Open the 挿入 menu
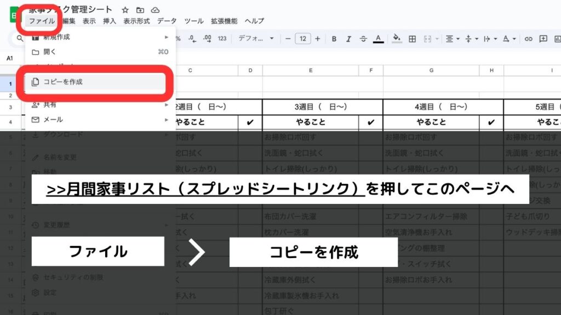 tap(110, 21)
